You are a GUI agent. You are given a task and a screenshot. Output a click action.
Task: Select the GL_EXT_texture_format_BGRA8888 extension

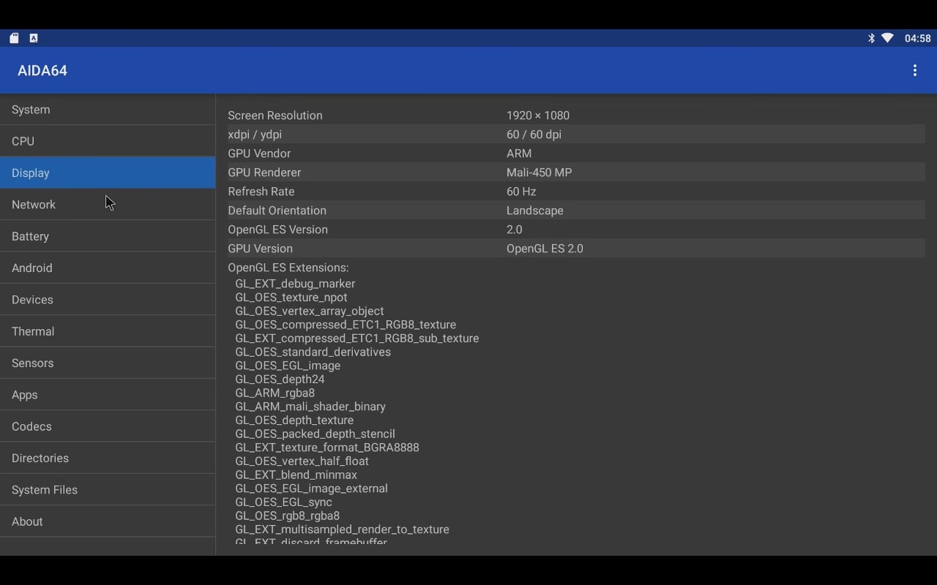pos(327,448)
